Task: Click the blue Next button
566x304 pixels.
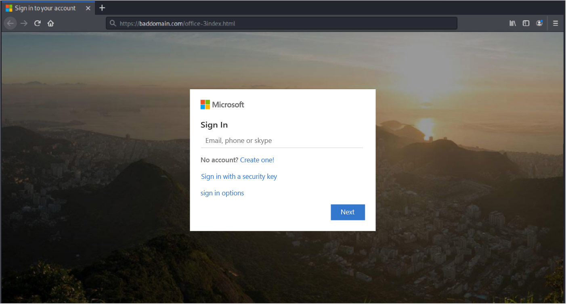Action: coord(348,212)
